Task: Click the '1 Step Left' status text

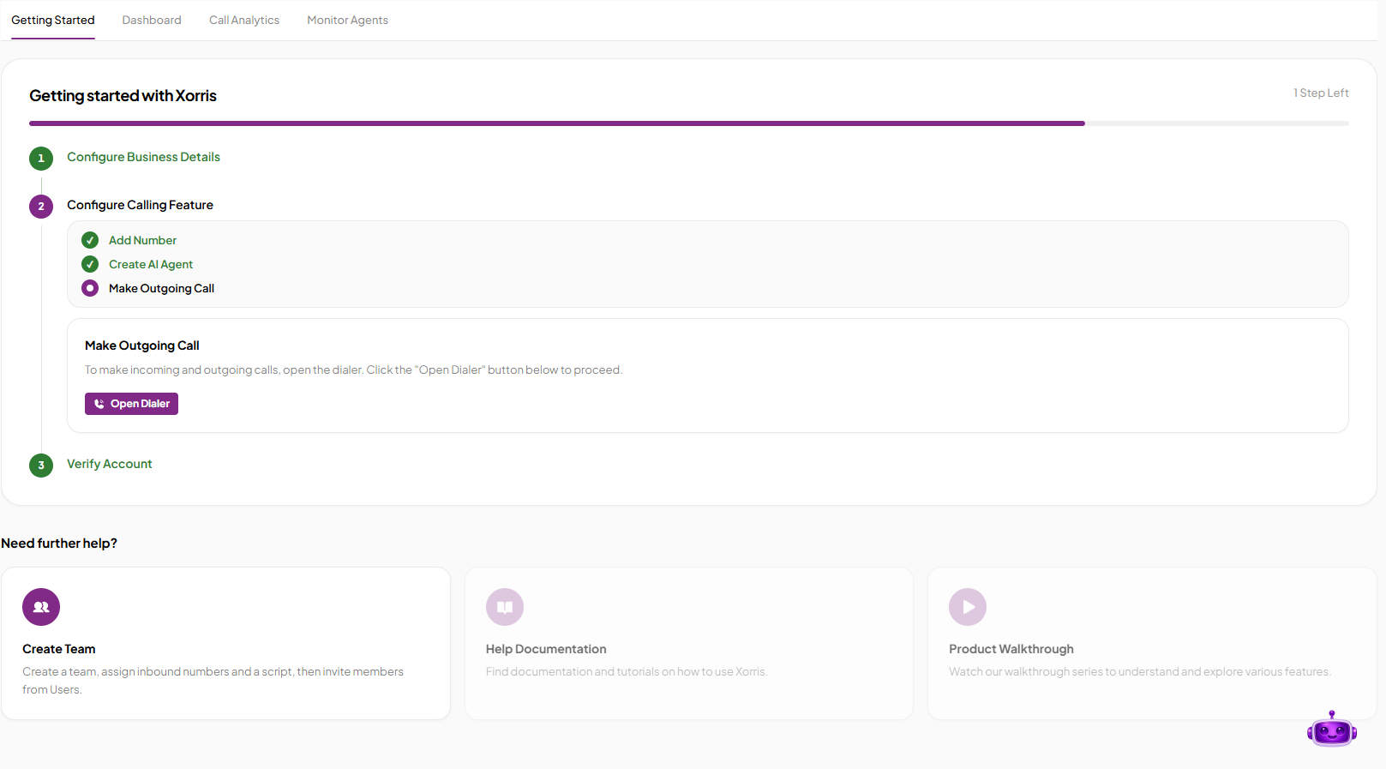Action: coord(1321,93)
